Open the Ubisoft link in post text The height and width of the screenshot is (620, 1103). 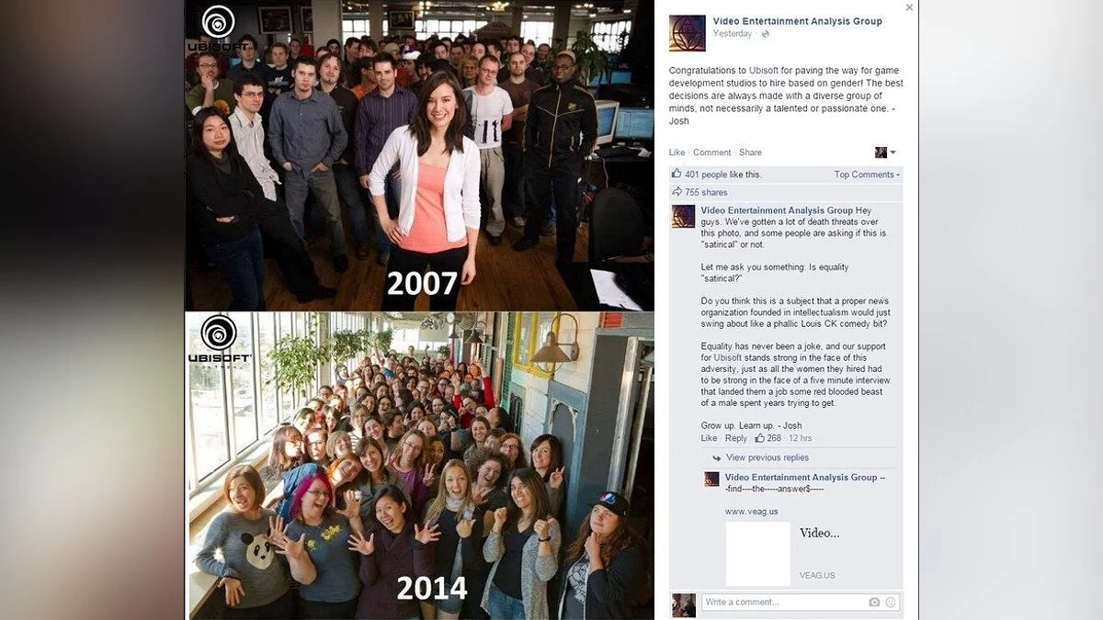tap(763, 70)
